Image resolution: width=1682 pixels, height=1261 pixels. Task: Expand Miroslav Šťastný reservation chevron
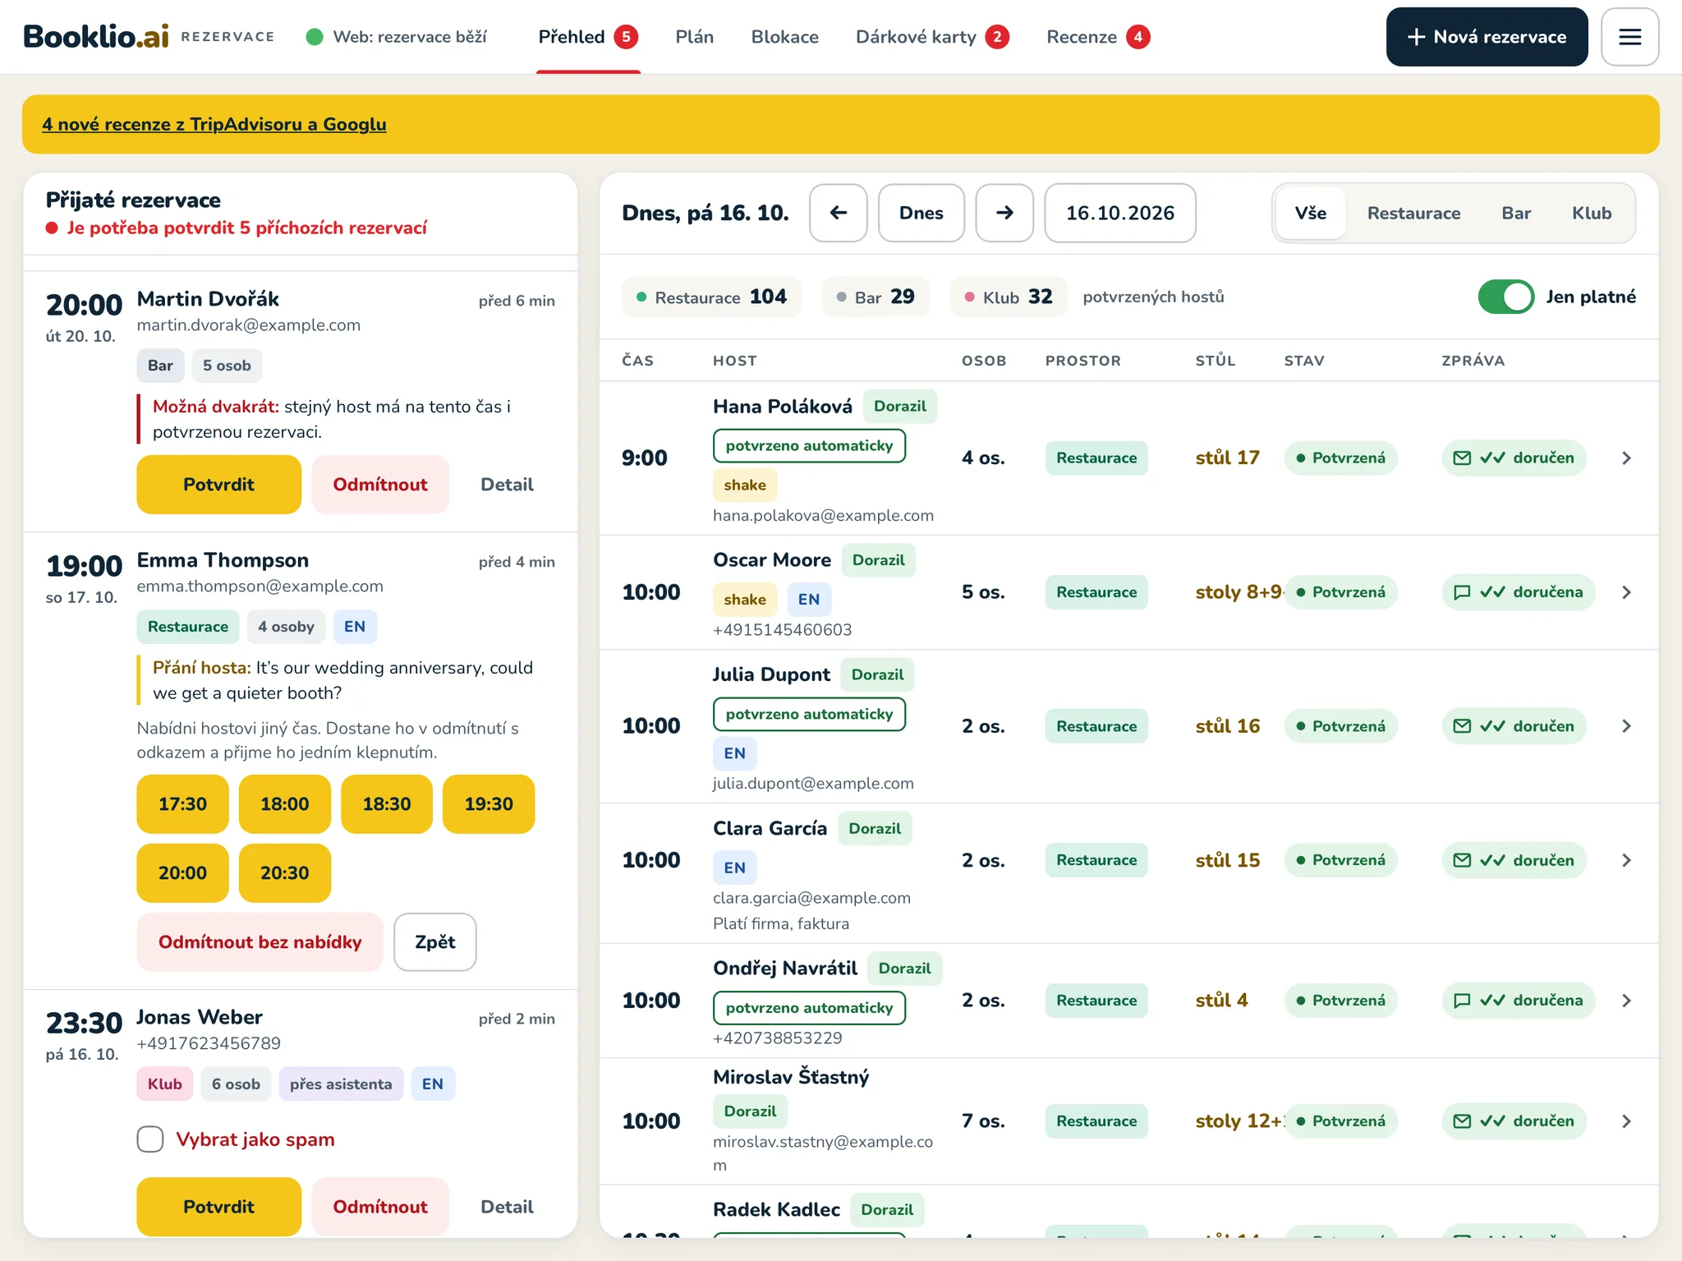coord(1626,1121)
